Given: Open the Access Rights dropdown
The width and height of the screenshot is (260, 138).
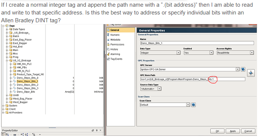Looking at the screenshot, I should 252,53.
